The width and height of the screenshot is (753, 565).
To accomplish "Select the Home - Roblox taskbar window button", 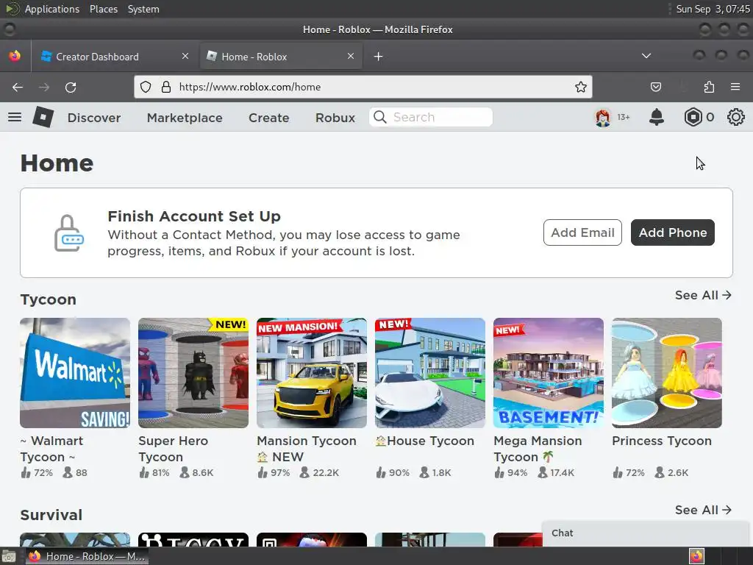I will (x=87, y=556).
